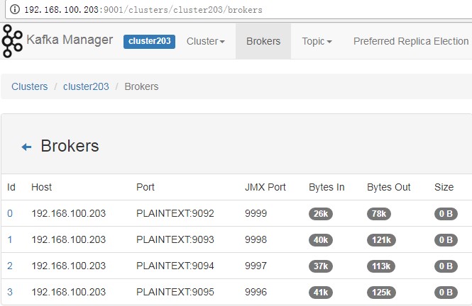Viewport: 472px width, 306px height.
Task: Click host cell of broker 2 row
Action: 69,266
